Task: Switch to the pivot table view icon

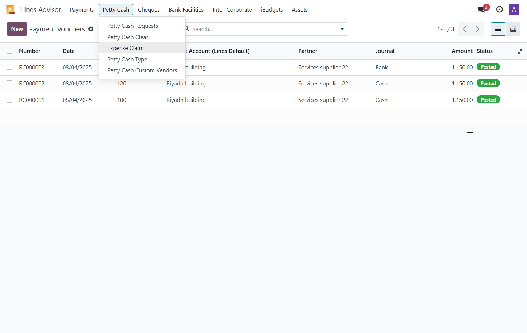Action: [513, 29]
